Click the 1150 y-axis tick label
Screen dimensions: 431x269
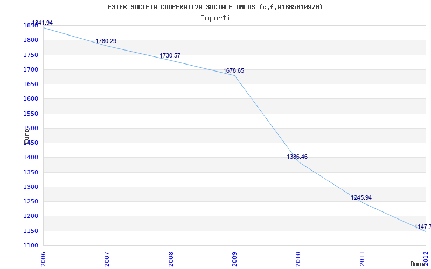(31, 231)
